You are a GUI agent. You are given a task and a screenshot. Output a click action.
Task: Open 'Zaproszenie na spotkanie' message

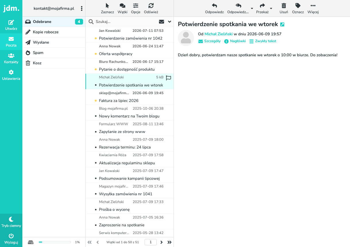tap(130, 221)
